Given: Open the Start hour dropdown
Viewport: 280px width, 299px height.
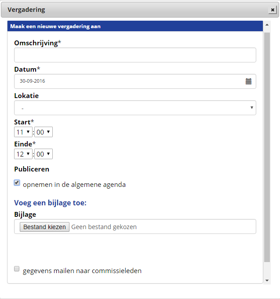Looking at the screenshot, I should click(23, 132).
